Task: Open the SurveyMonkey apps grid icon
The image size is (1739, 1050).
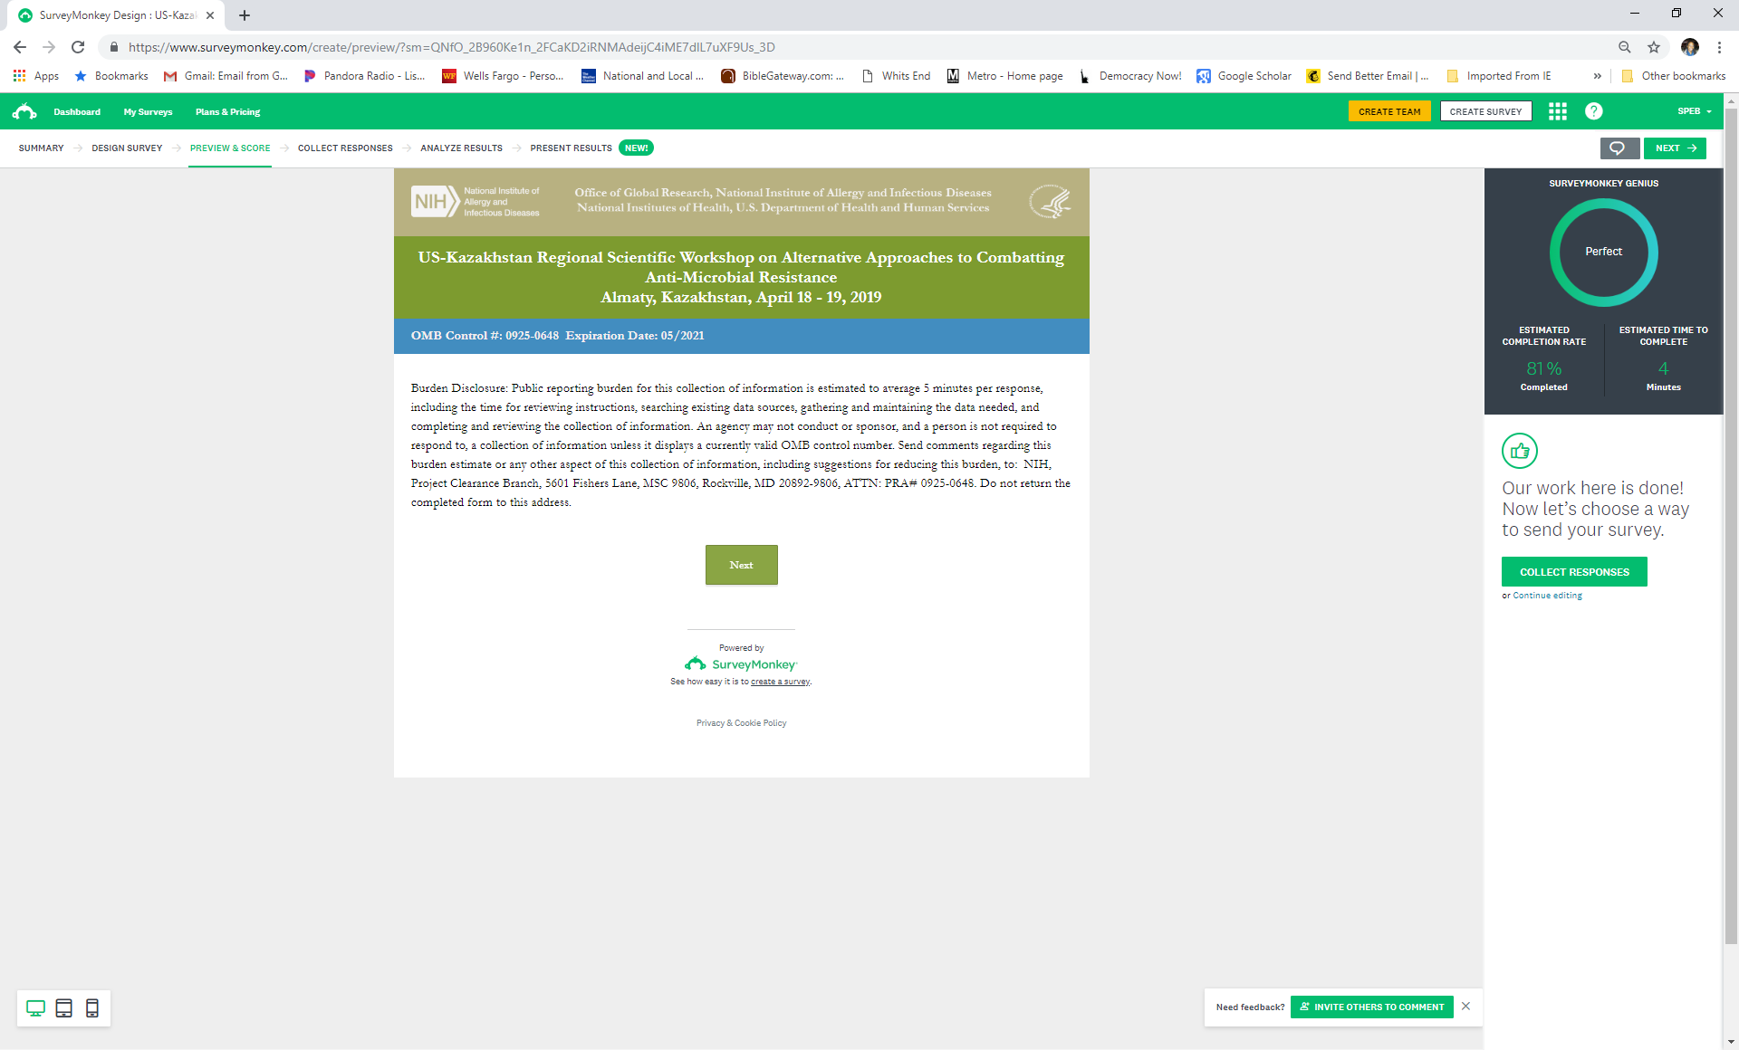Action: 1557,111
